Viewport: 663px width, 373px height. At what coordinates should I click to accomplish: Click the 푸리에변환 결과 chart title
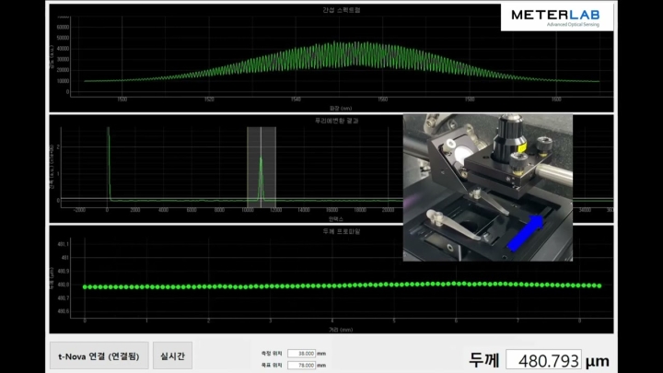coord(337,121)
